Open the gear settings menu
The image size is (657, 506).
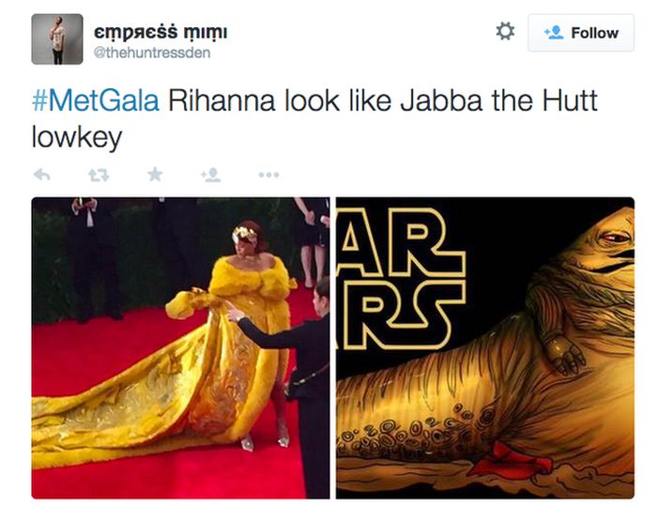[x=505, y=31]
